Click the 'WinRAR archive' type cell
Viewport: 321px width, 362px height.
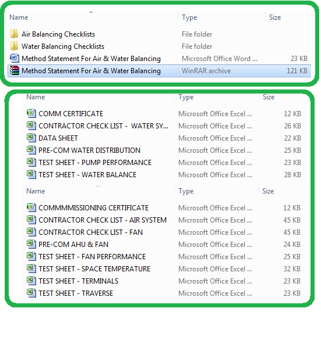pos(206,71)
